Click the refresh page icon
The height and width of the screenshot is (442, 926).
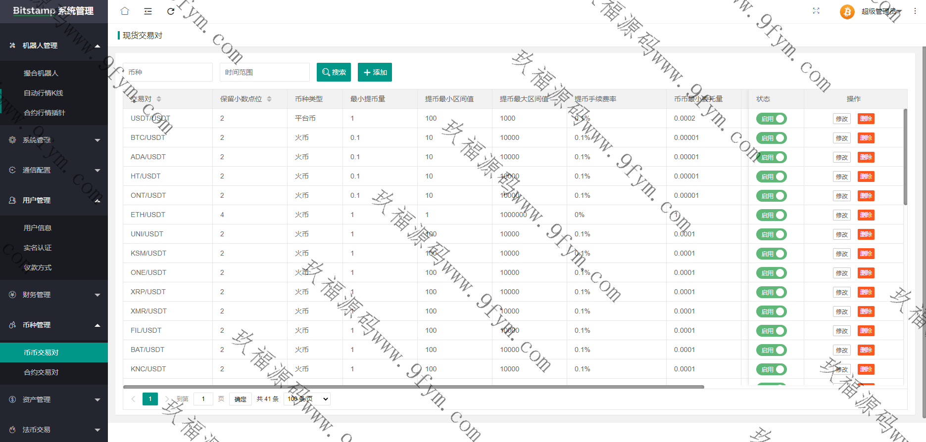coord(171,11)
